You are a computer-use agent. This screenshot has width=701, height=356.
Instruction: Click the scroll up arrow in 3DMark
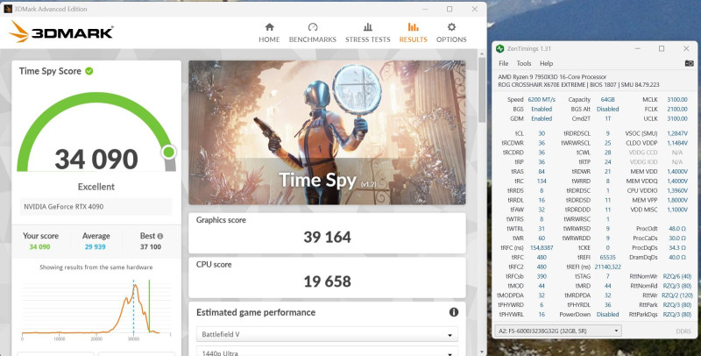point(481,53)
